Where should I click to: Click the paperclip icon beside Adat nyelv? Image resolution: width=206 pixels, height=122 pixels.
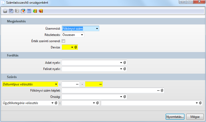pos(125,62)
